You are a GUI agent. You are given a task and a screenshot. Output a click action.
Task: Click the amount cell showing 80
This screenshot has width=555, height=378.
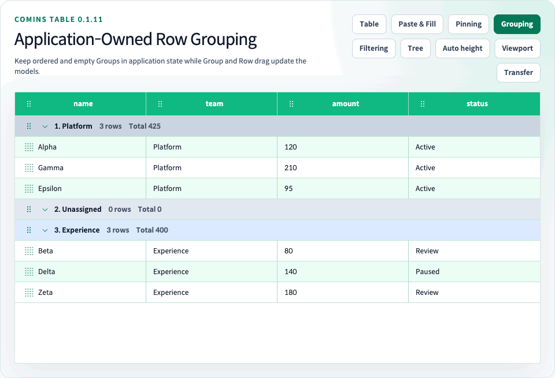pos(343,251)
